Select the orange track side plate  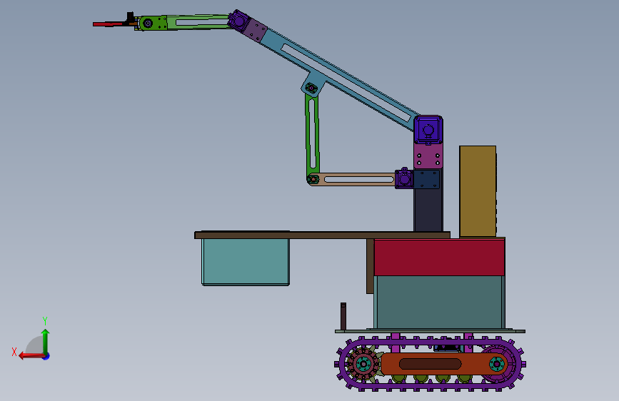click(444, 364)
